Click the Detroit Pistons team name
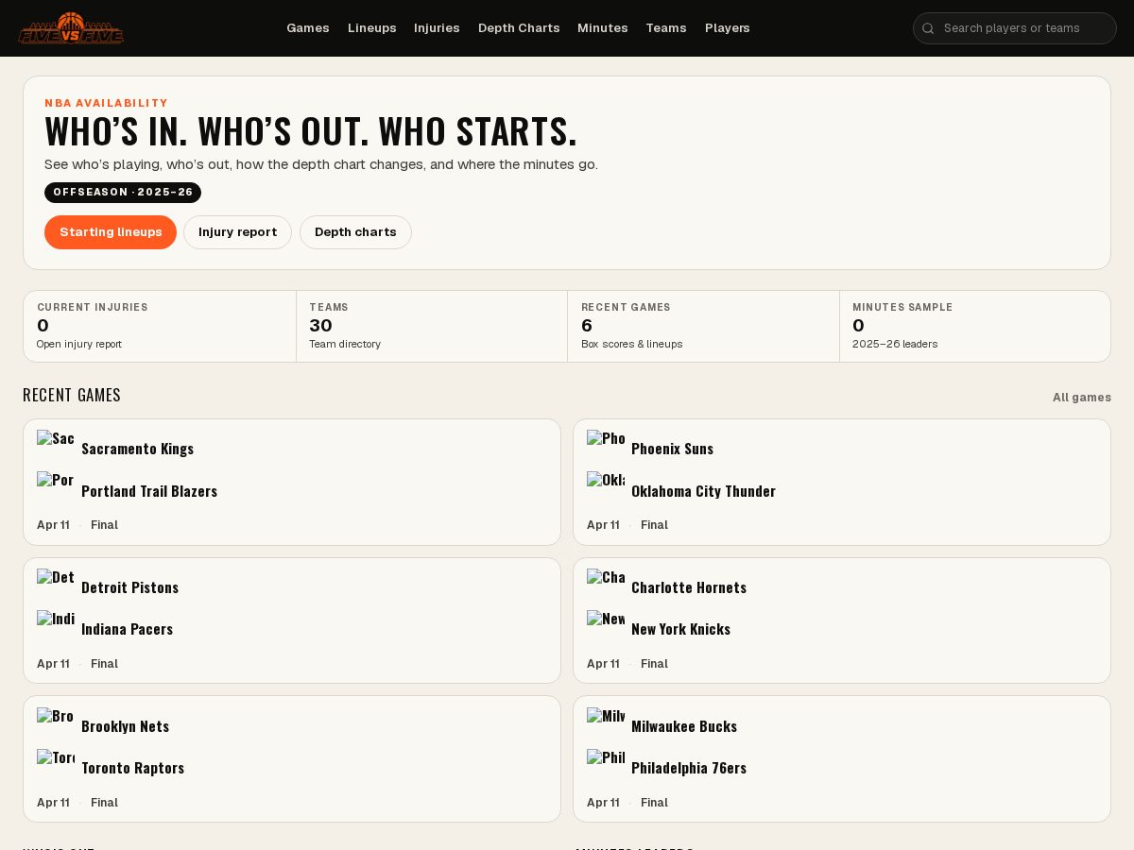Screen dimensions: 1134x850 [129, 587]
